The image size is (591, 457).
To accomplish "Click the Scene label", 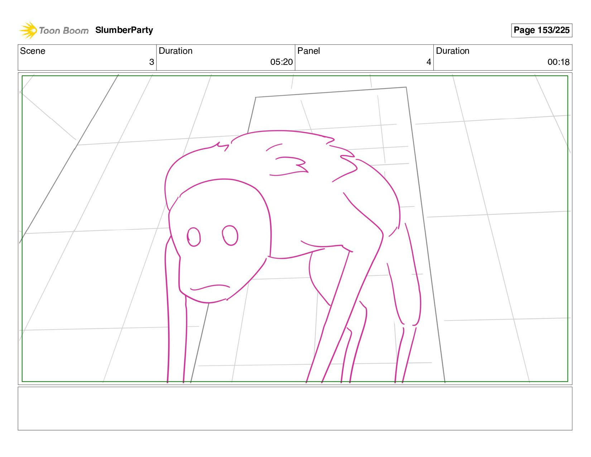I will click(33, 51).
